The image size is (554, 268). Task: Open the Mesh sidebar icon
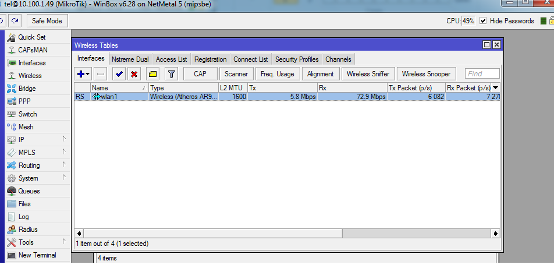(x=12, y=127)
